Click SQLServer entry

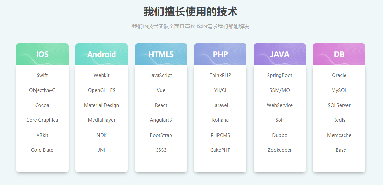(x=339, y=105)
